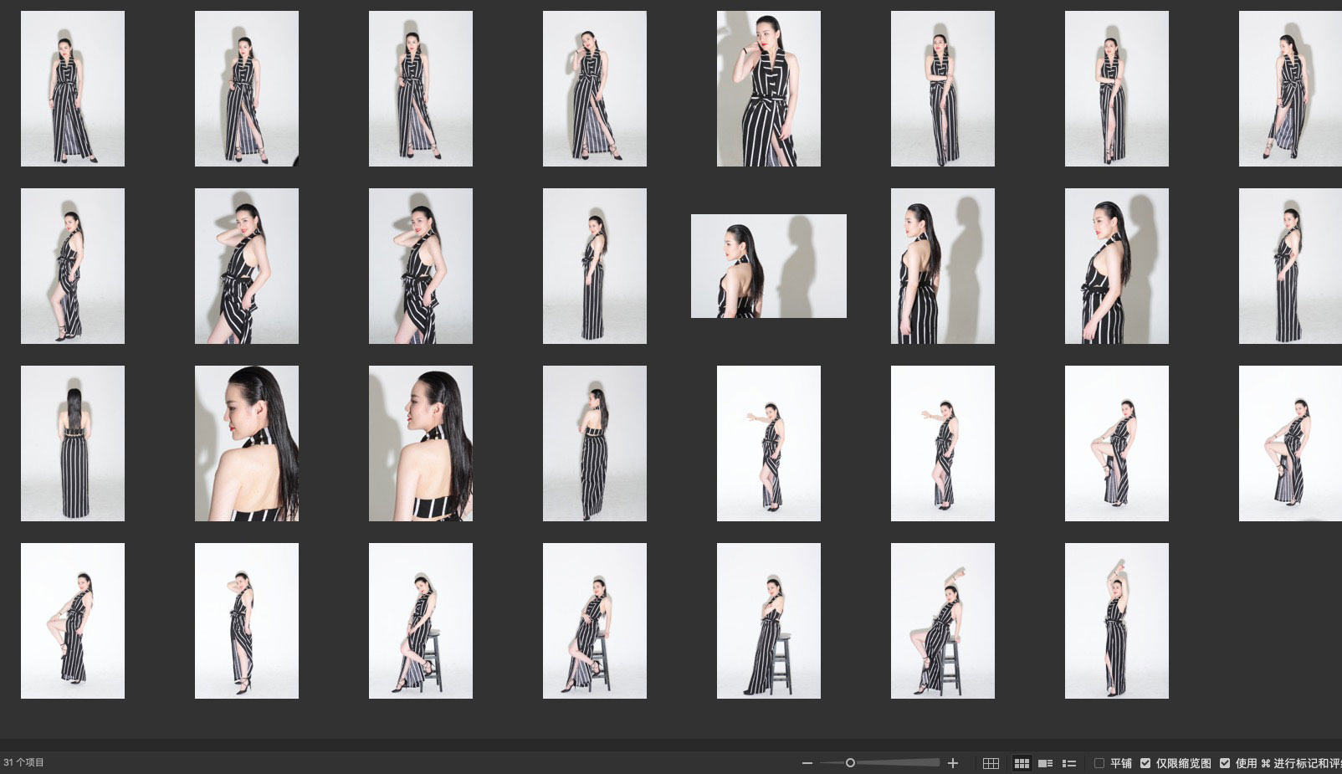
Task: Switch to list view icon
Action: (x=1068, y=763)
